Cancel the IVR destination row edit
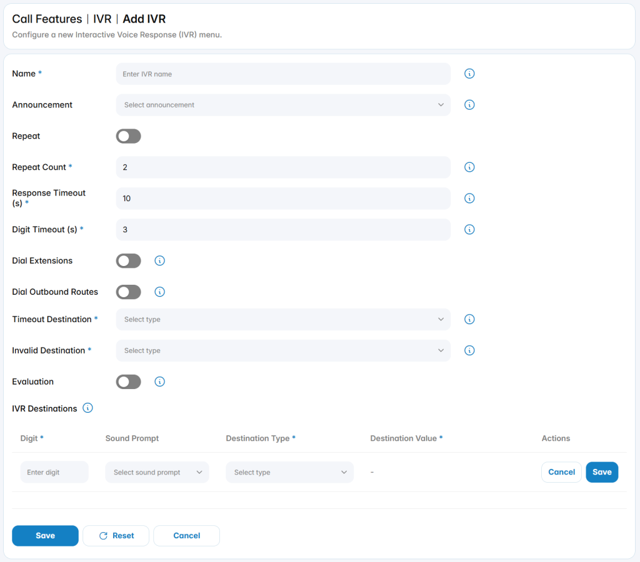Viewport: 640px width, 562px height. 561,472
